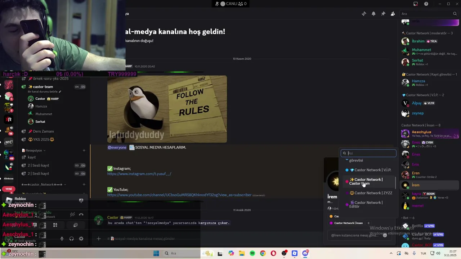461x259 pixels.
Task: Open User Settings gear icon
Action: (81, 238)
